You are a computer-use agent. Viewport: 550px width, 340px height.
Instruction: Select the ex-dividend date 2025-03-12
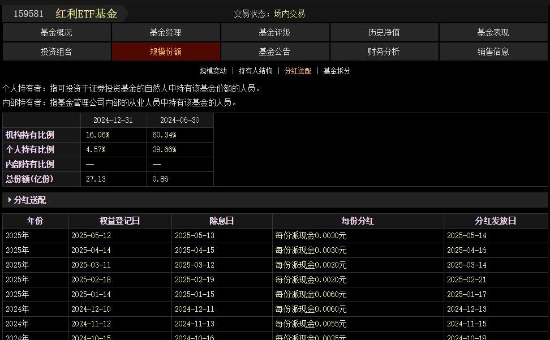click(195, 265)
